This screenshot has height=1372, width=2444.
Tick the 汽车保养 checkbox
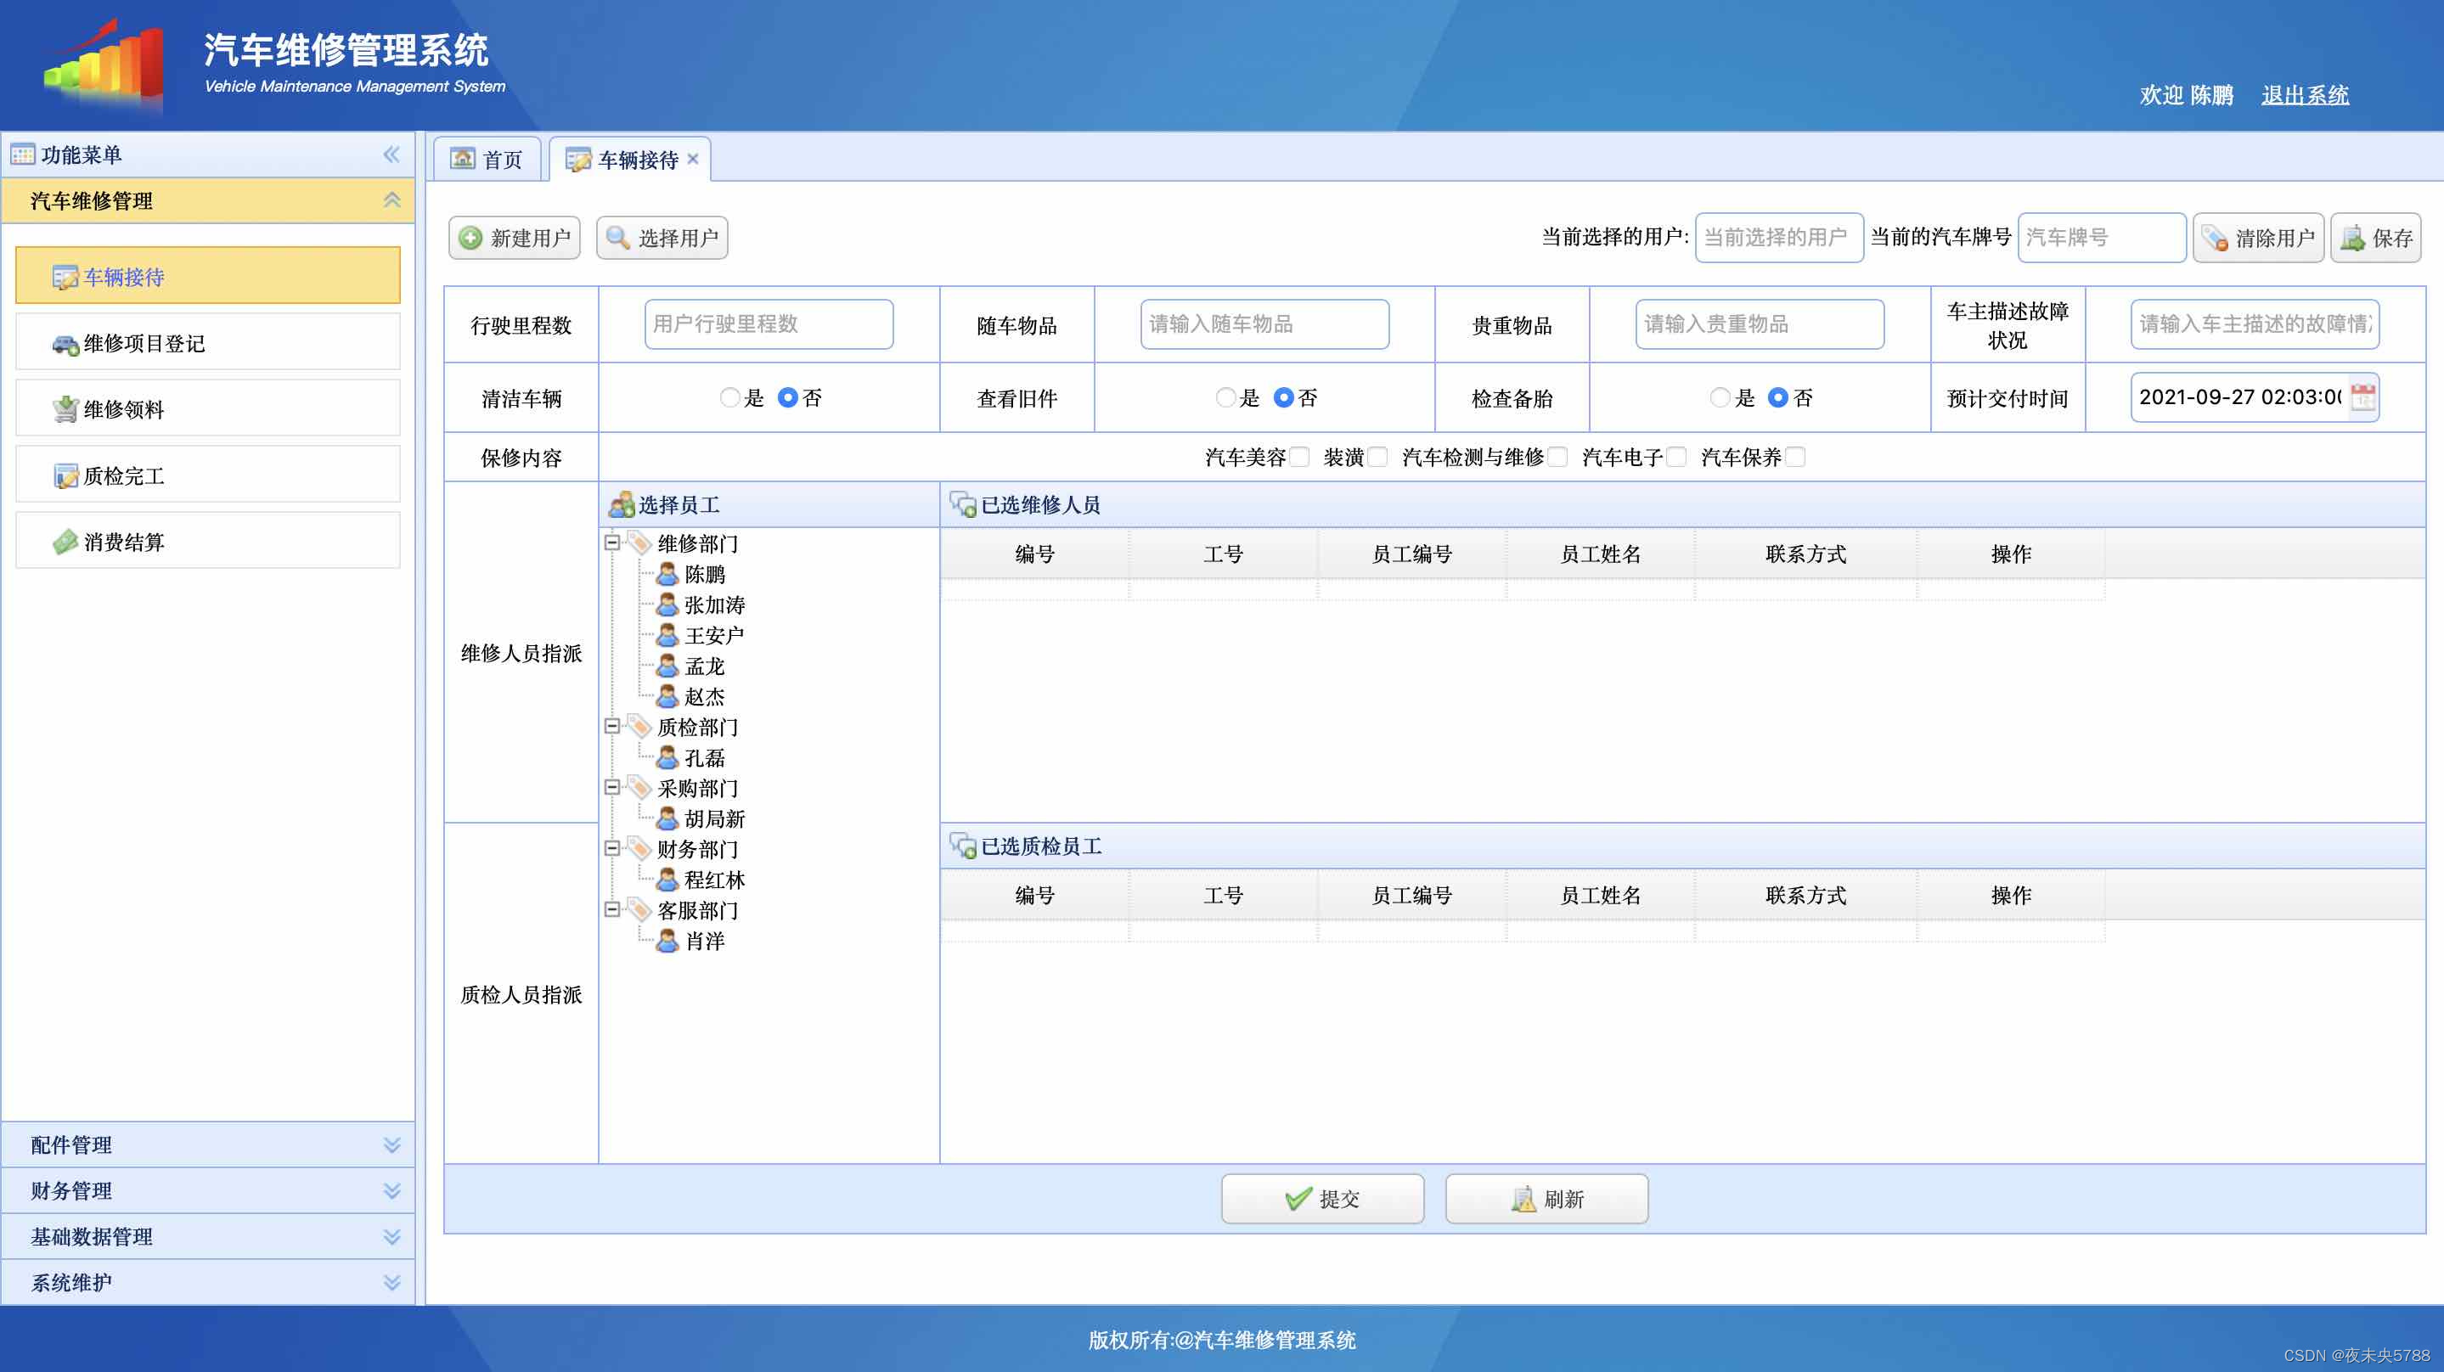pos(1795,458)
